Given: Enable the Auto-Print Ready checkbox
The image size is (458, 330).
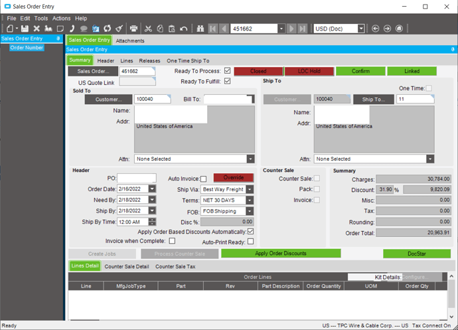Looking at the screenshot, I should tap(251, 242).
